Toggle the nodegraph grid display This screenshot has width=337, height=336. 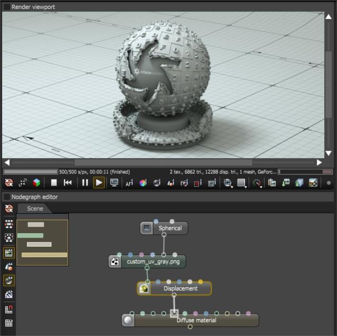click(x=9, y=323)
